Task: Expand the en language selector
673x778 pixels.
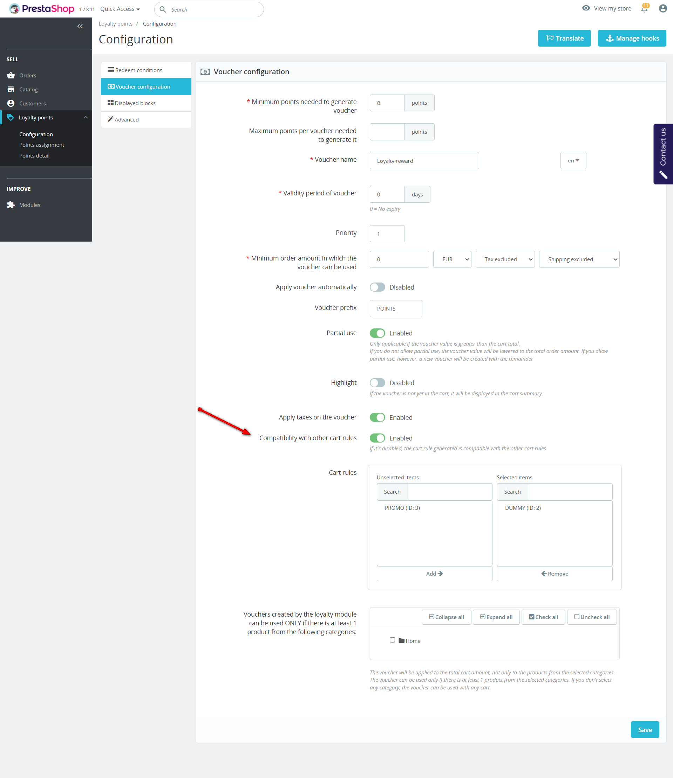Action: [x=573, y=161]
